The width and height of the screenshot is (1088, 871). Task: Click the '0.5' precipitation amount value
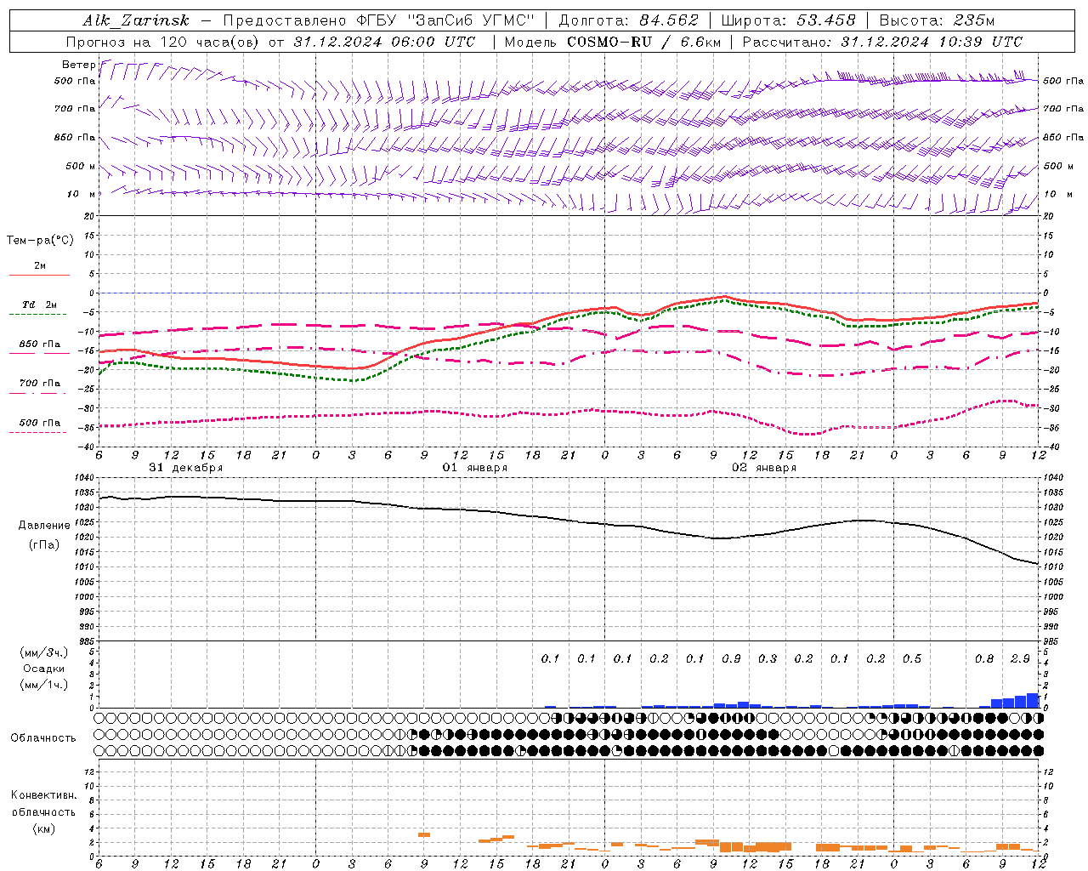click(x=912, y=658)
